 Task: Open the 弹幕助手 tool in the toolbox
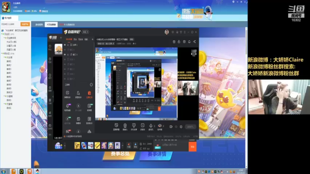point(67,94)
